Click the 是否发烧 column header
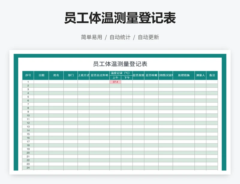This screenshot has width=240, height=184. pyautogui.click(x=138, y=75)
